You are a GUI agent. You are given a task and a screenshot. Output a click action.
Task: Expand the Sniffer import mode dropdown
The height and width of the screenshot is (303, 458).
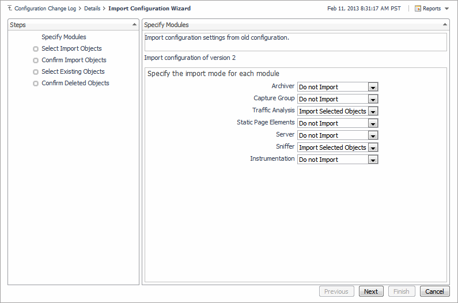[373, 147]
